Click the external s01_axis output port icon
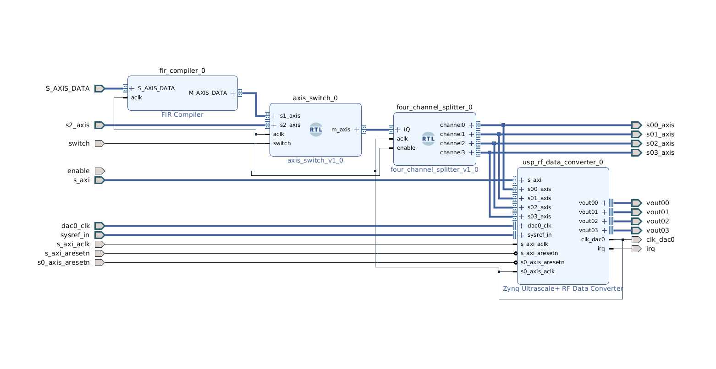Viewport: 716px width, 369px height. click(636, 134)
